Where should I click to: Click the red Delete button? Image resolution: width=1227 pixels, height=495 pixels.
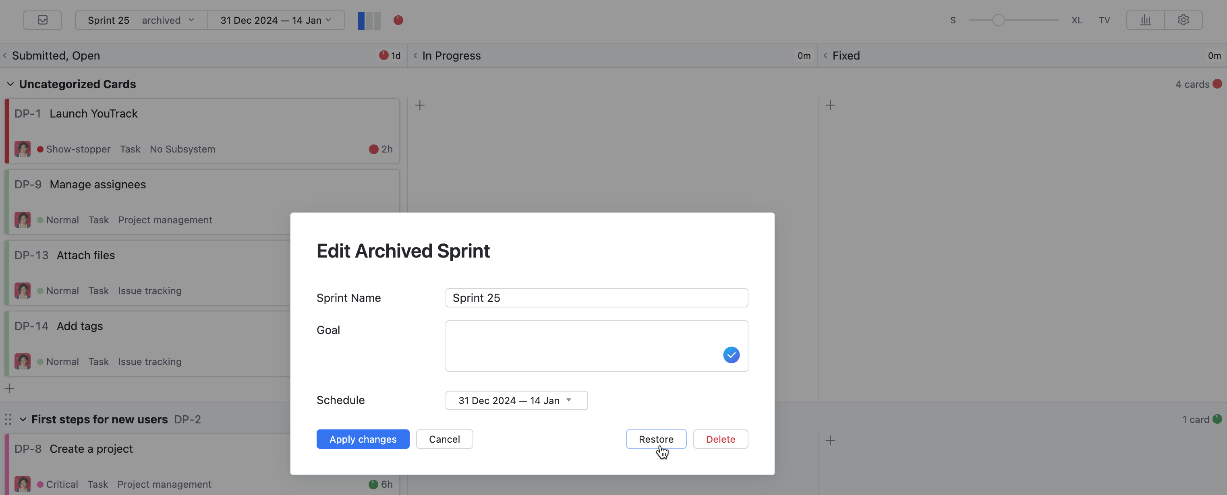[720, 439]
